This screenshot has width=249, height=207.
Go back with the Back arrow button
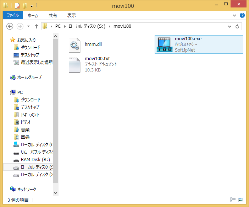tap(10, 26)
